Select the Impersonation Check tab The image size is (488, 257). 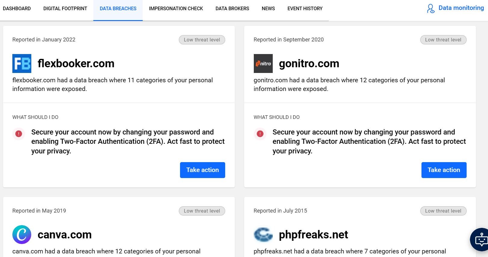pyautogui.click(x=176, y=8)
